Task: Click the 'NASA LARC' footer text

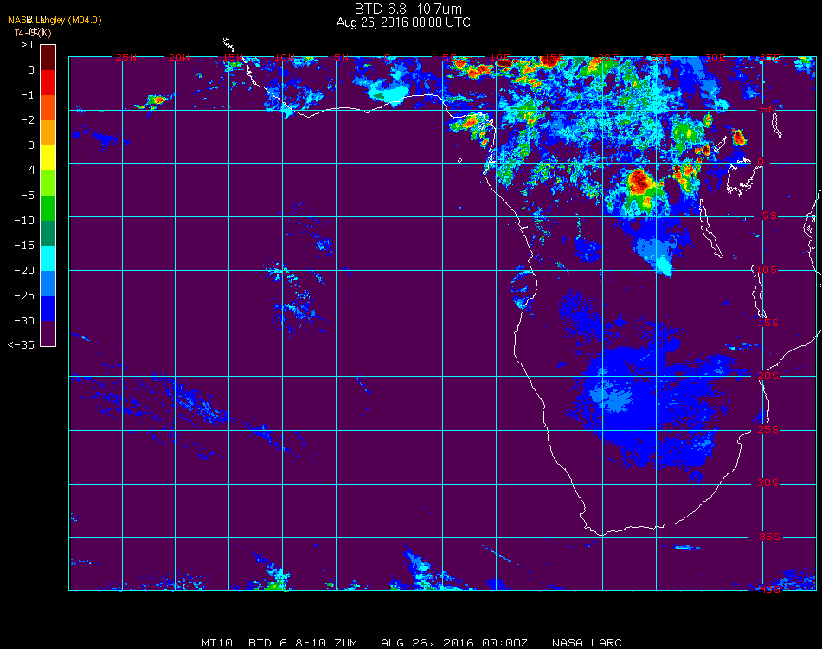Action: click(x=588, y=643)
